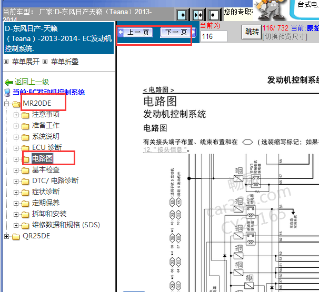Select the QR25DE folder

tap(36, 236)
